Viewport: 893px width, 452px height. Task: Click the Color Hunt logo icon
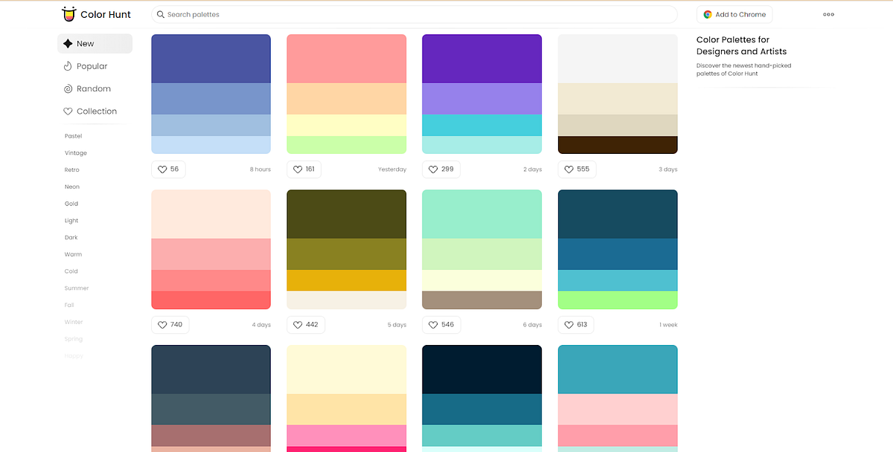[68, 13]
